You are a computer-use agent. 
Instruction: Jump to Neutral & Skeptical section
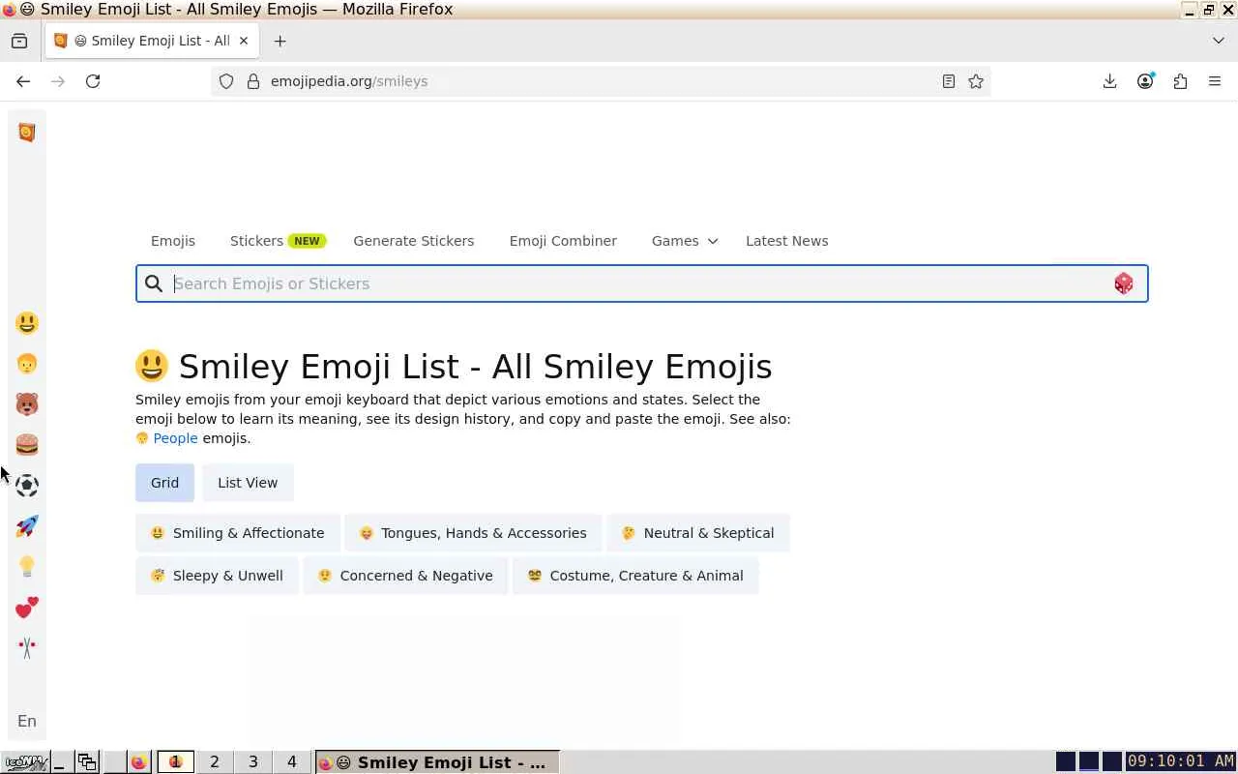click(698, 533)
